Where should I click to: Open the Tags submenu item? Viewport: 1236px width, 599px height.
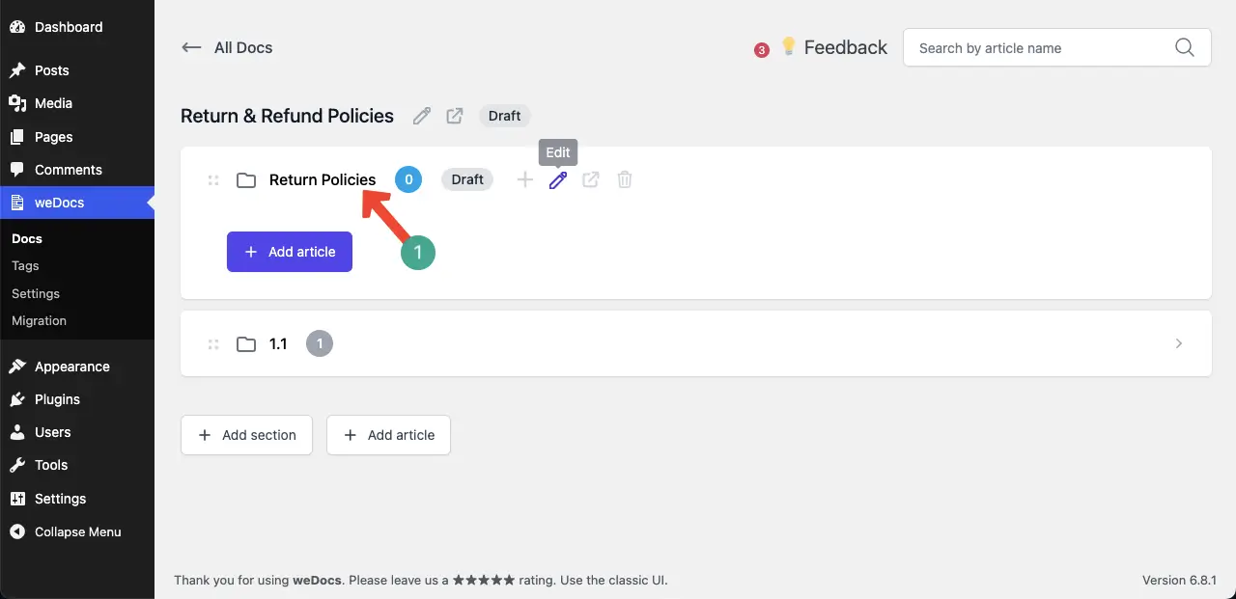pos(25,265)
